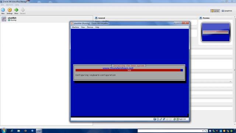Click 'Configuring keyboard-configuration' status text

[x=96, y=75]
